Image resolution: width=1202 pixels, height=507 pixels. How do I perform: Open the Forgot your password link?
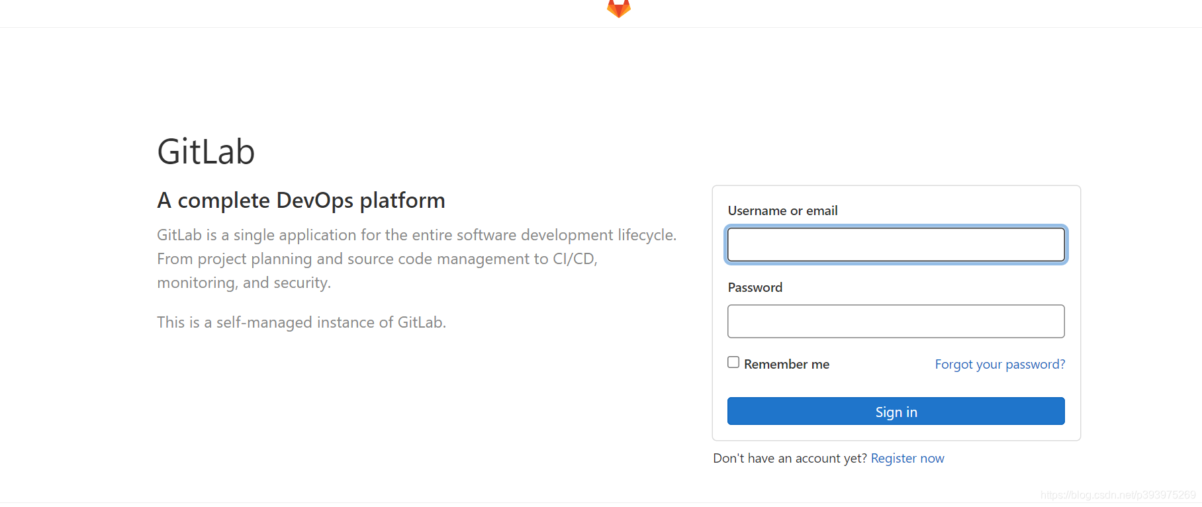tap(1000, 364)
